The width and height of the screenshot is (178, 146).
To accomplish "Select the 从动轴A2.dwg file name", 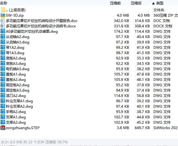I will [18, 37].
